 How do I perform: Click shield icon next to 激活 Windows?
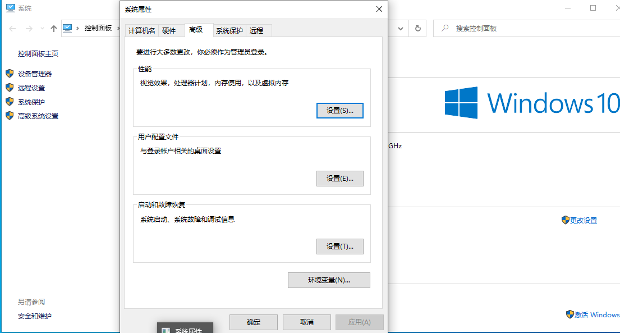pos(570,314)
